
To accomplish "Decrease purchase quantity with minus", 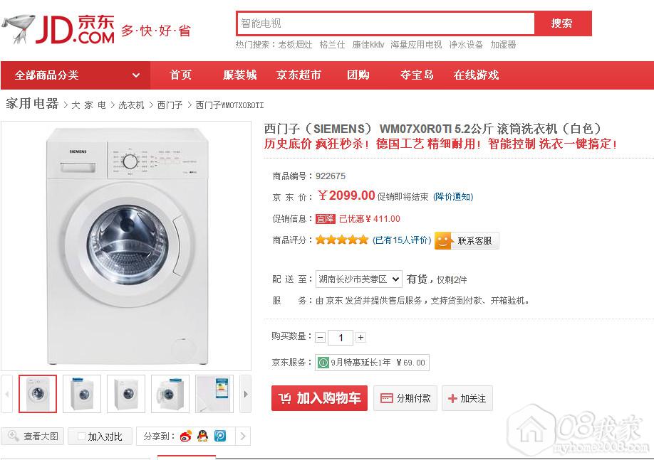I will [321, 337].
